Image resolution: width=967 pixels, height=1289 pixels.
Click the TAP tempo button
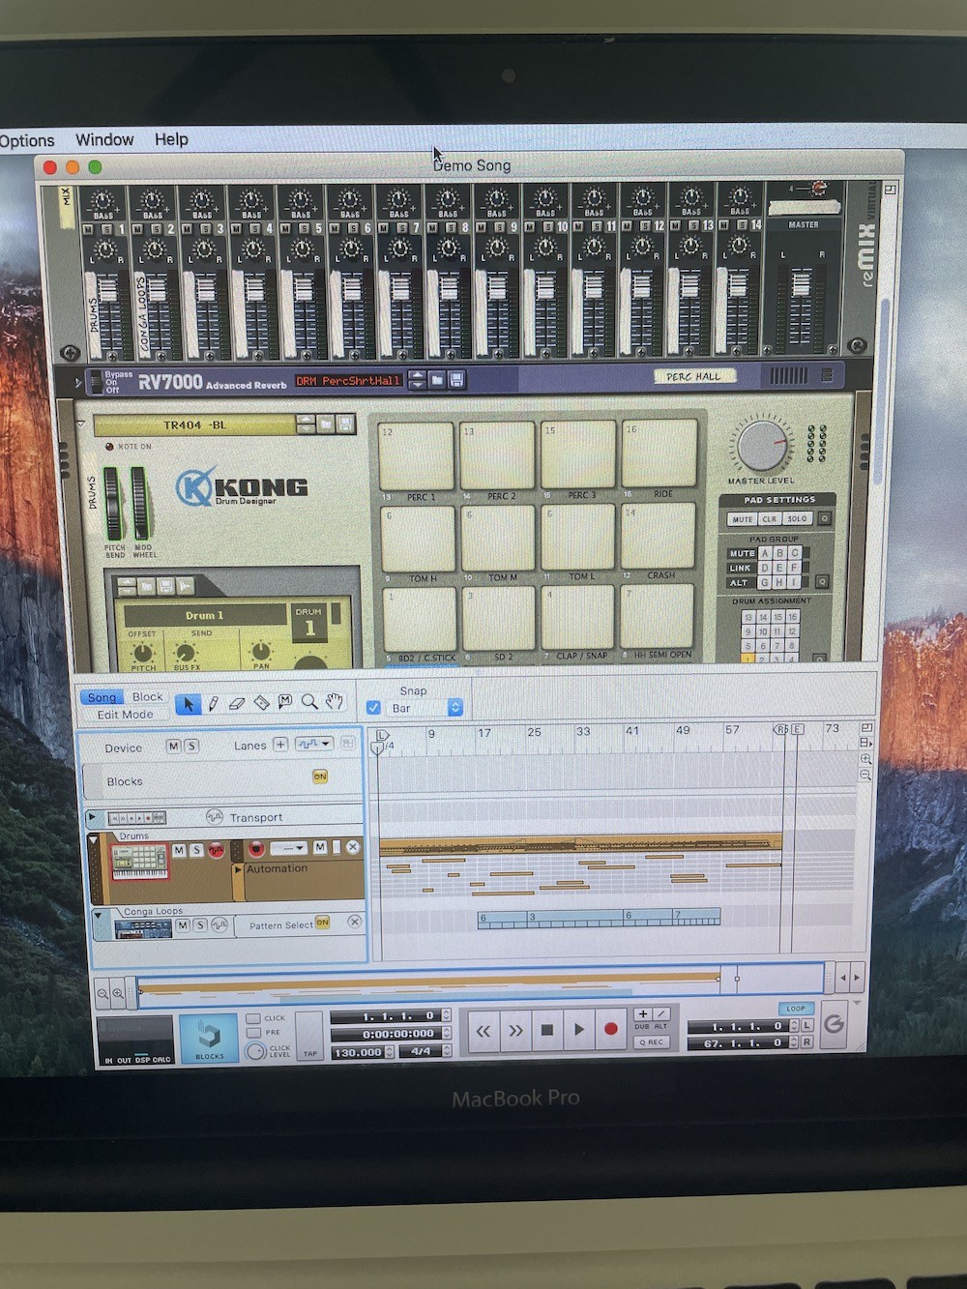pyautogui.click(x=309, y=1039)
